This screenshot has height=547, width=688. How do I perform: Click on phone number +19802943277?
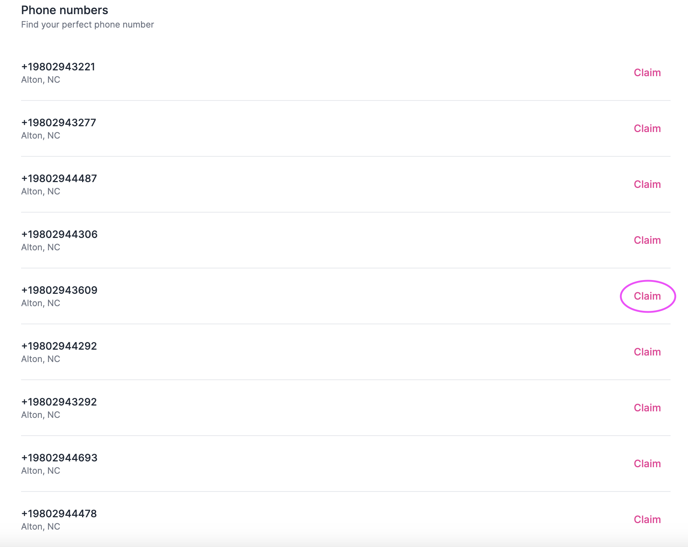pos(58,123)
